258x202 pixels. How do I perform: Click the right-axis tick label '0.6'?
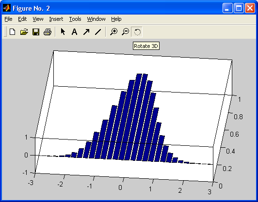(x=234, y=134)
